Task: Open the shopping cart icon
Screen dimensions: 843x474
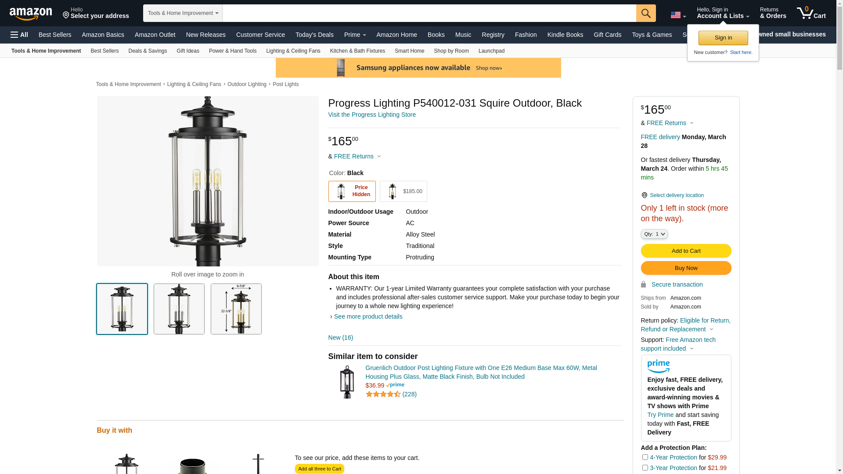Action: tap(811, 13)
